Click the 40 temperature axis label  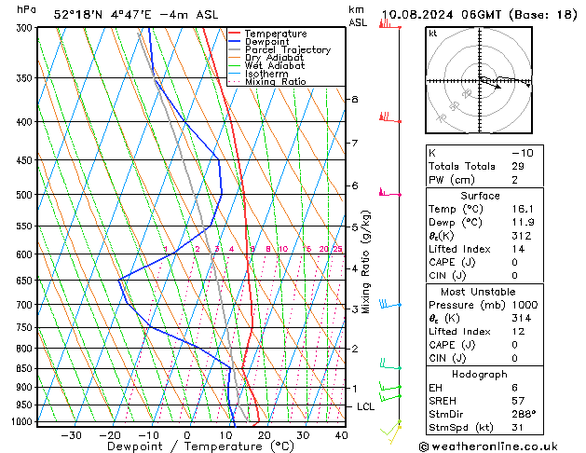point(342,435)
